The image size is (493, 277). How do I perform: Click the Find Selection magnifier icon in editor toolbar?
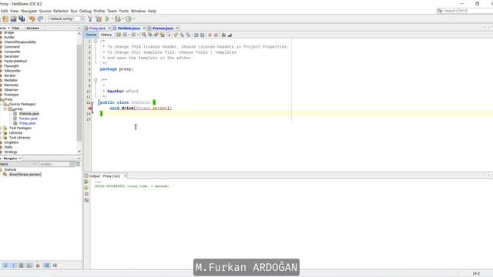pos(144,35)
